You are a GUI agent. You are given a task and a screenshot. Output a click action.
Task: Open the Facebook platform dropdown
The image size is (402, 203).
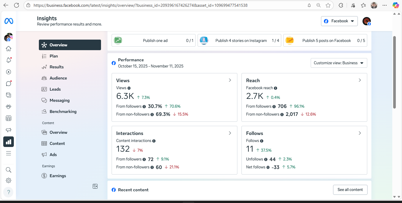pyautogui.click(x=339, y=21)
